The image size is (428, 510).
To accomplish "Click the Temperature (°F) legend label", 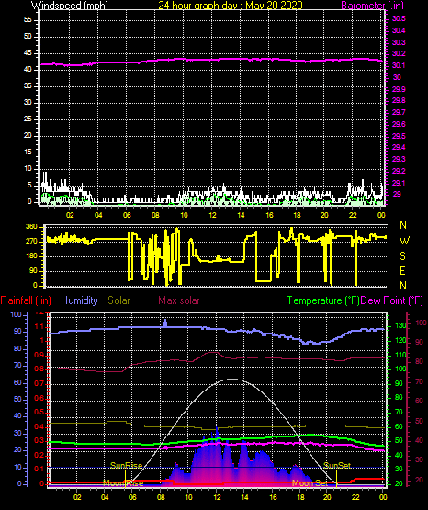I will click(323, 300).
